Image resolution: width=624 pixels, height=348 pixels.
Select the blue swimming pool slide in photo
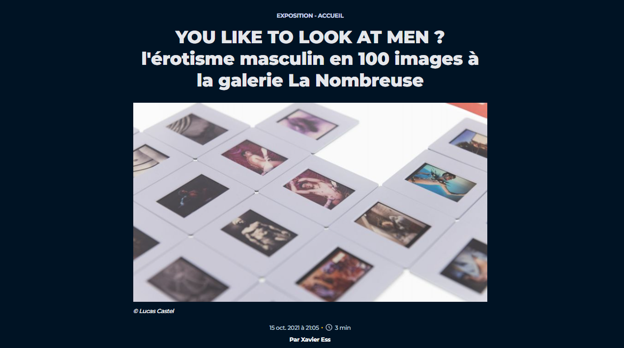(441, 182)
